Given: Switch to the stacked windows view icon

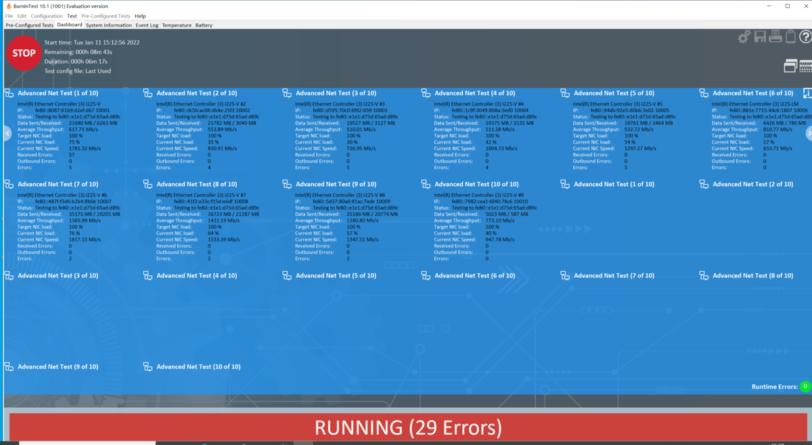Looking at the screenshot, I should tap(790, 66).
